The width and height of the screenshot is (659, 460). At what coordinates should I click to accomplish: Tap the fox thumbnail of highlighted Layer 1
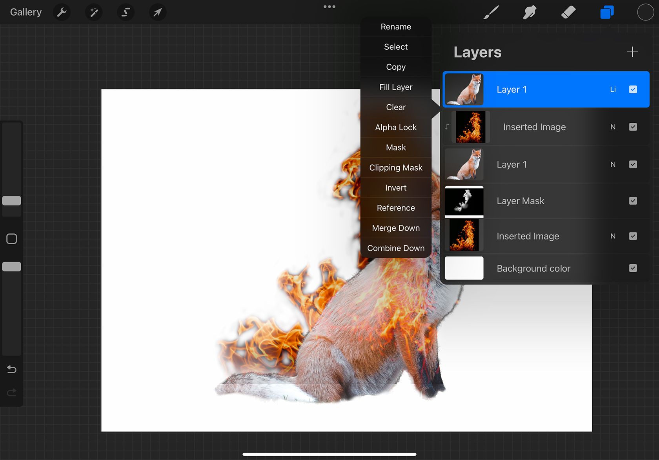(x=464, y=89)
